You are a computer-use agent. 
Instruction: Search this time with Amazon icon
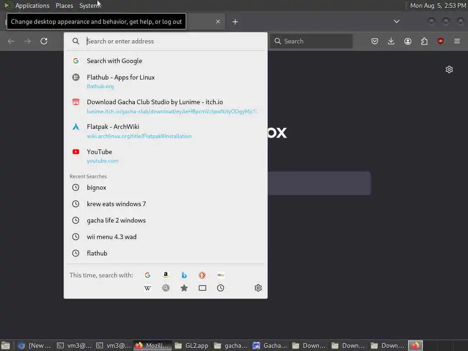pos(166,275)
